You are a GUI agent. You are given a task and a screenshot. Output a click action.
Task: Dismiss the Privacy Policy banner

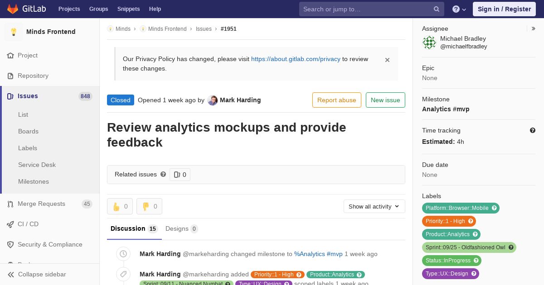[x=387, y=60]
